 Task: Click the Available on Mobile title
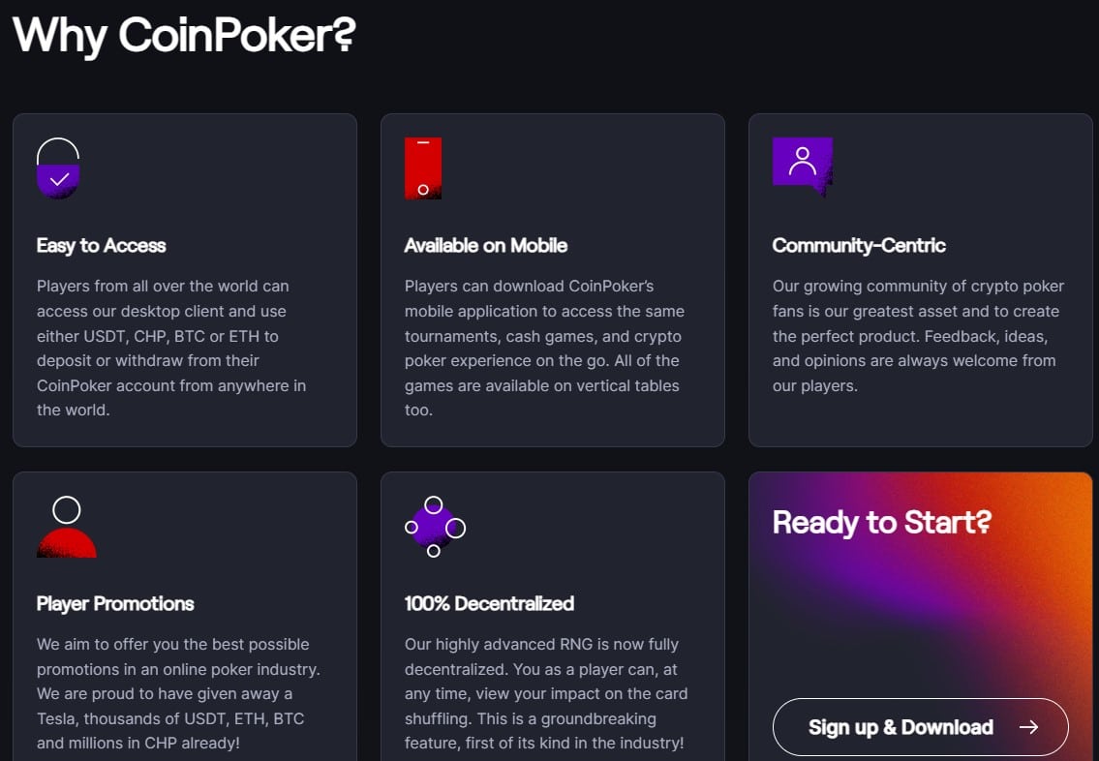pos(486,246)
